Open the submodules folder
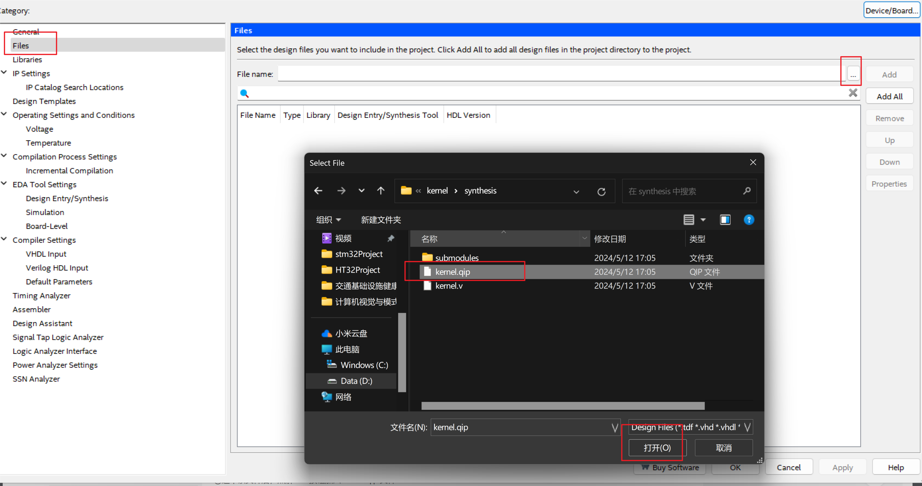The image size is (922, 486). pos(456,258)
